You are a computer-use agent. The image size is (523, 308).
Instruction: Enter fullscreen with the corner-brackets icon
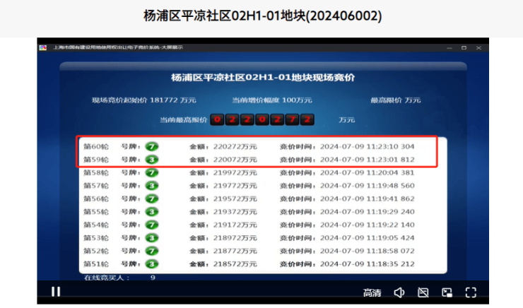(x=471, y=292)
